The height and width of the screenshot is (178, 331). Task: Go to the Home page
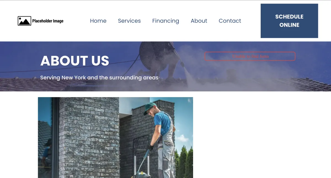point(98,21)
